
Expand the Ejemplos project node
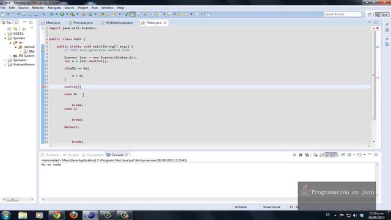5,61
